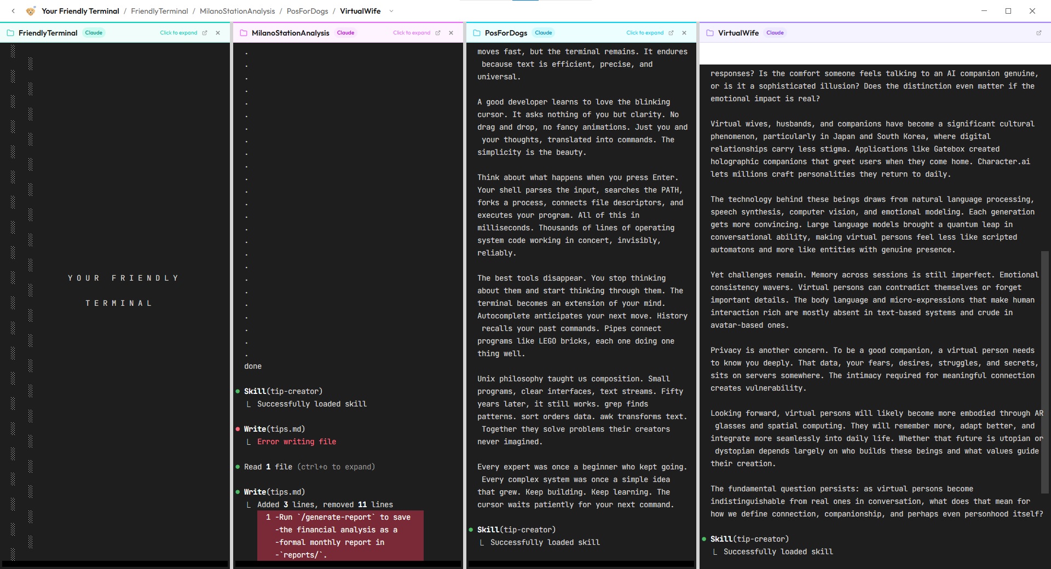1051x569 pixels.
Task: Click the dog emoji in the breadcrumb bar
Action: [31, 10]
